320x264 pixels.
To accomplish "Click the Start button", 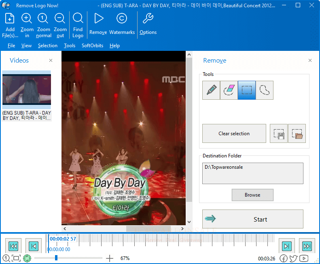I will point(253,219).
